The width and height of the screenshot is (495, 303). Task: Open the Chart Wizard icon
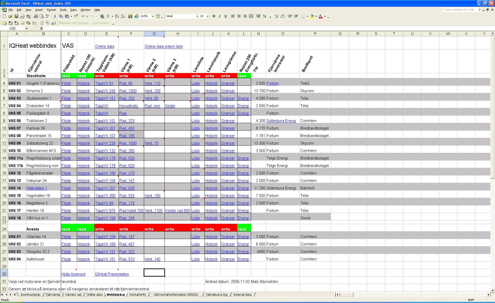[130, 16]
